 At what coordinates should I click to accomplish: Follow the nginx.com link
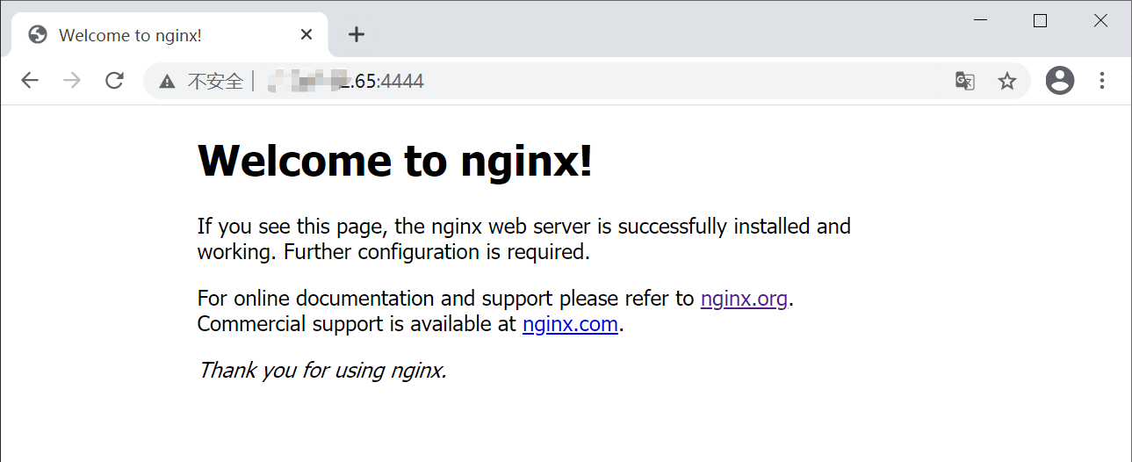pos(571,324)
